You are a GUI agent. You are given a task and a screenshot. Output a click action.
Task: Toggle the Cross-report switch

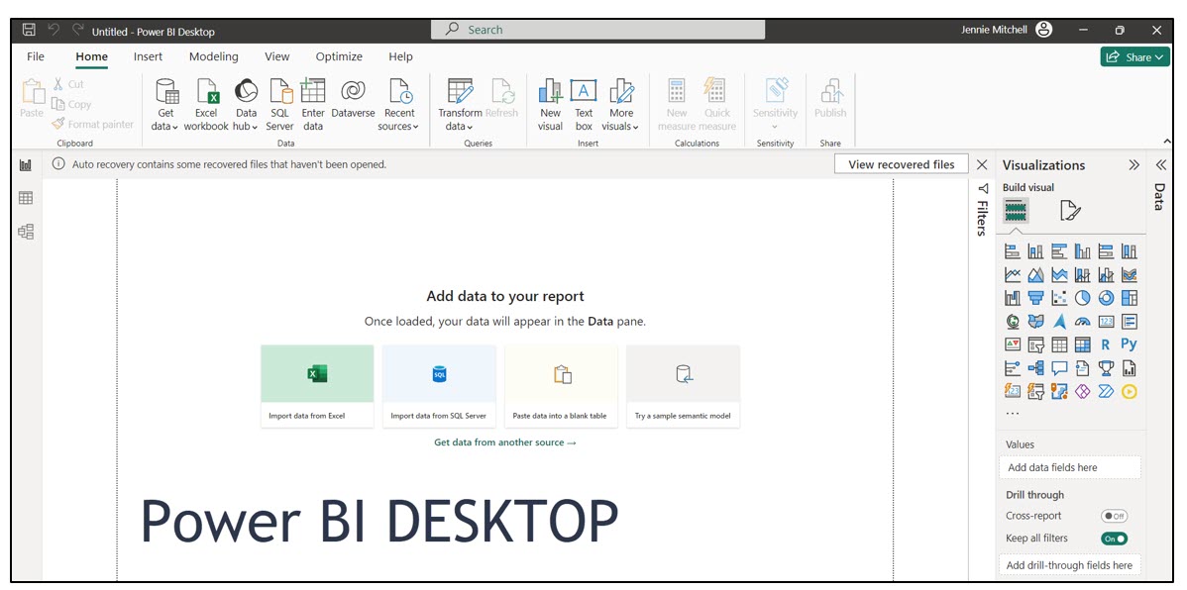click(x=1114, y=516)
